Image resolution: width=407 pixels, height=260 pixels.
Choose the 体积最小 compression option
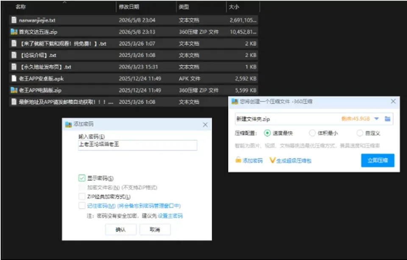pyautogui.click(x=312, y=133)
